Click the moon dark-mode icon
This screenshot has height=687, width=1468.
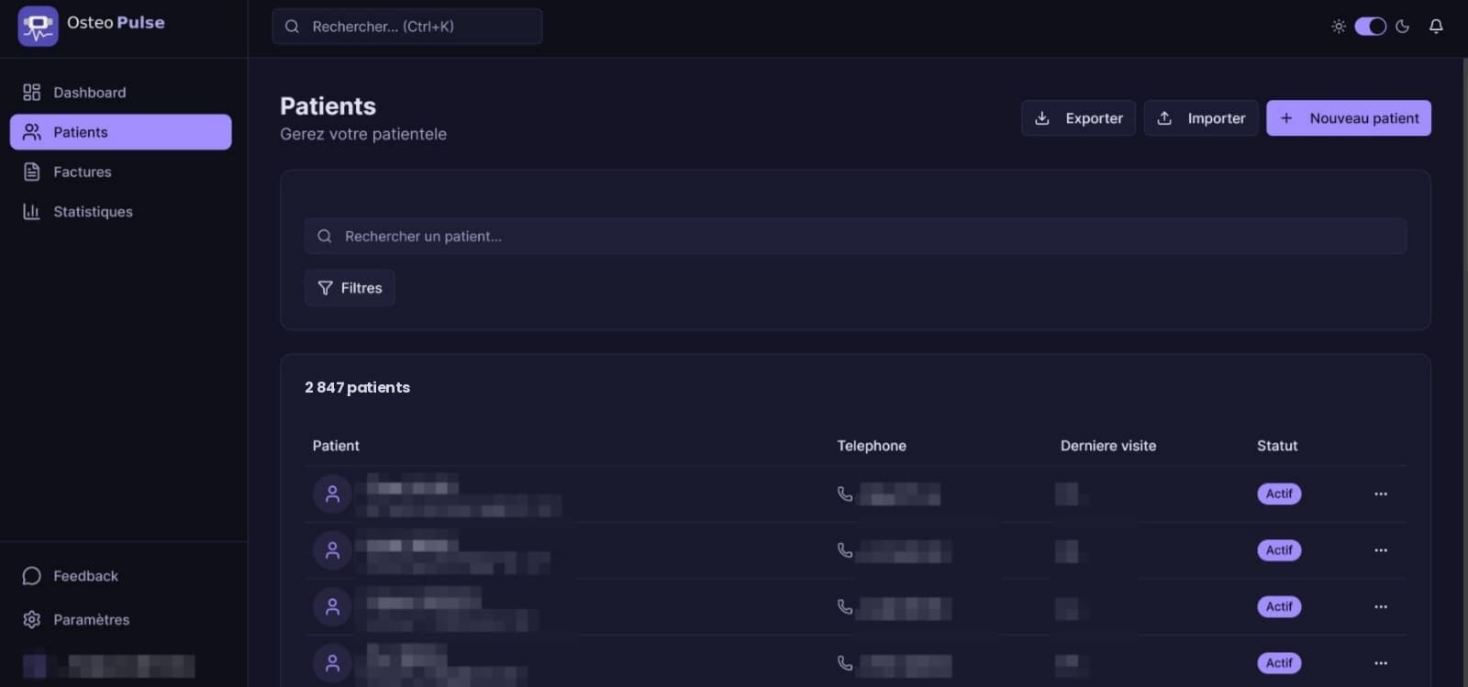coord(1402,27)
